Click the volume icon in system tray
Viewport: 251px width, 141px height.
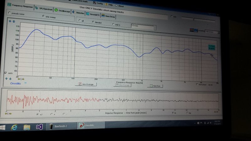coord(211,123)
